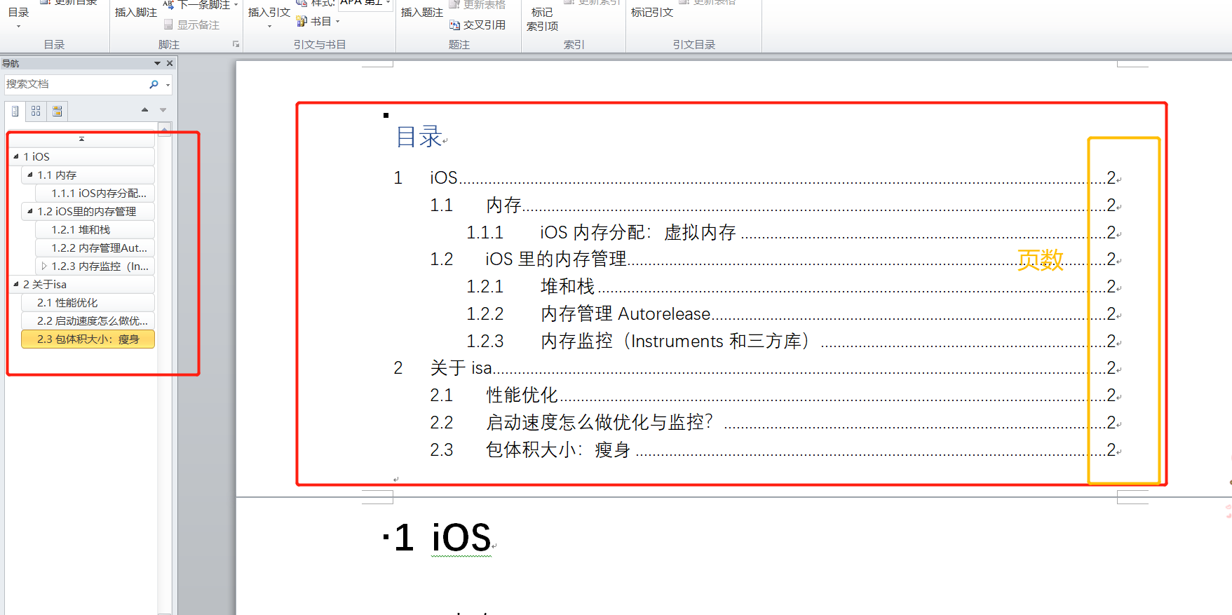Expand the '1.2.3 内存监控' heading node
This screenshot has height=615, width=1232.
pyautogui.click(x=44, y=266)
